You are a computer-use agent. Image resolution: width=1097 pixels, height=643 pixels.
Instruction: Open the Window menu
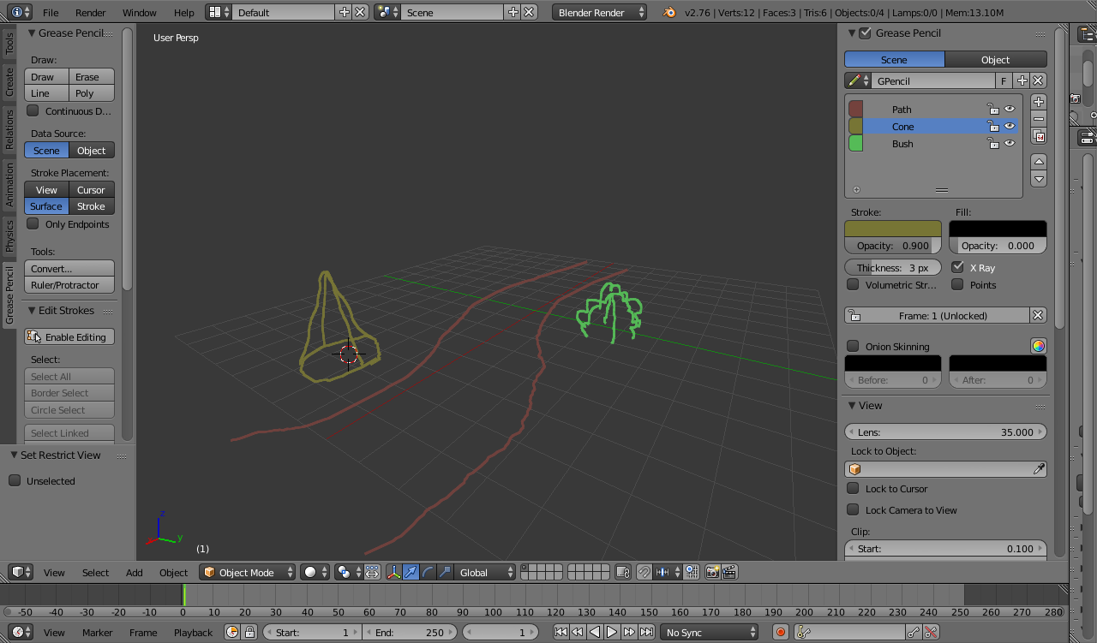coord(139,13)
